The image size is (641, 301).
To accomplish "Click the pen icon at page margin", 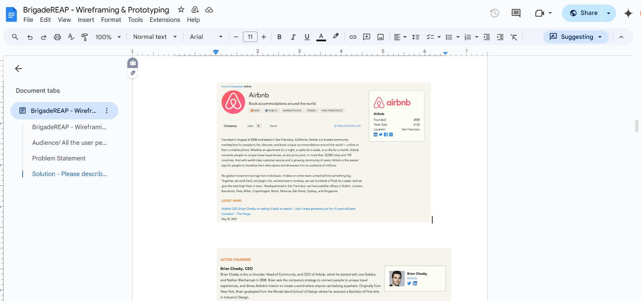I will pos(133,73).
